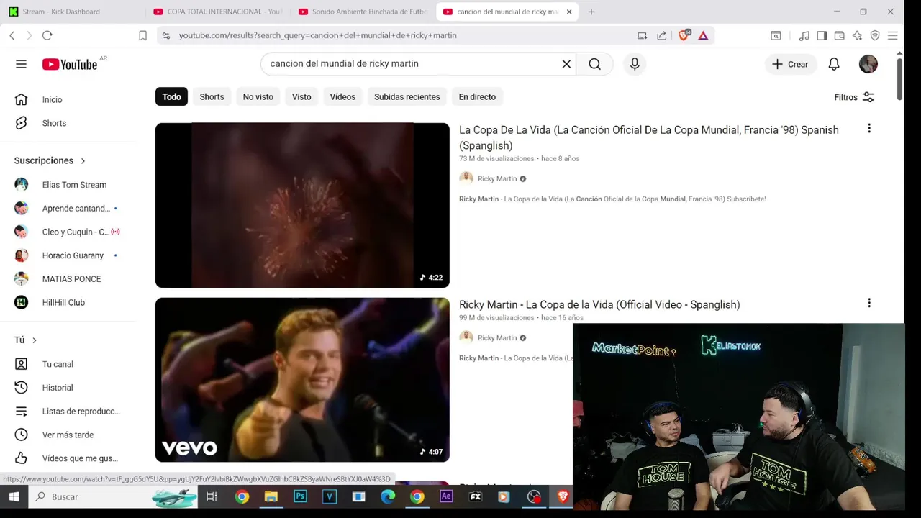
Task: Click the YouTube logo
Action: click(70, 64)
